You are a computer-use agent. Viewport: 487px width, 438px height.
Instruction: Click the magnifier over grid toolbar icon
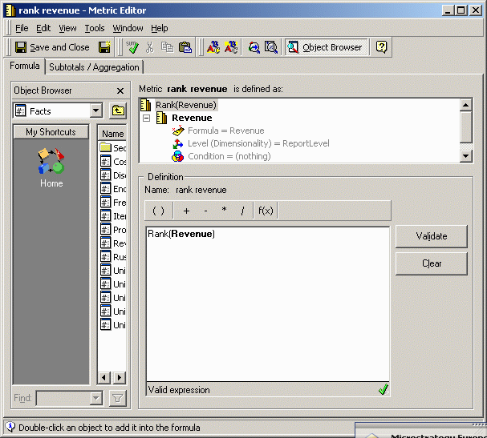pos(271,47)
